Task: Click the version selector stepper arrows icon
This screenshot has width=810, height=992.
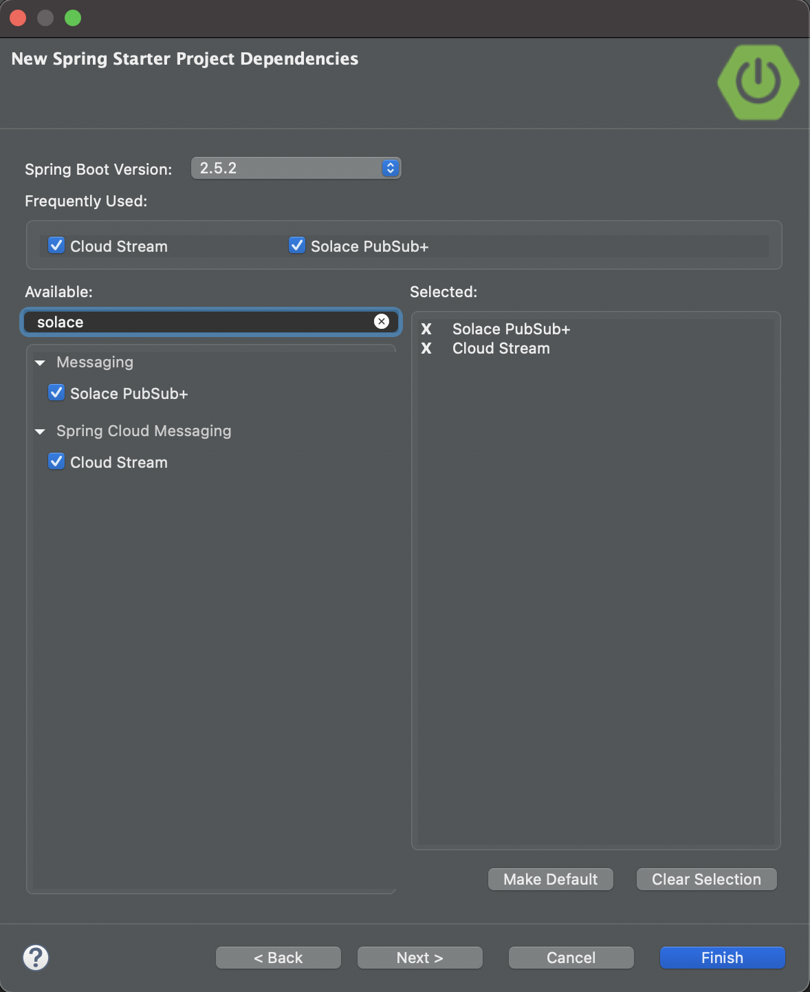Action: click(x=389, y=167)
